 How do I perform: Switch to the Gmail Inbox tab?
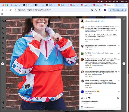tap(16, 5)
